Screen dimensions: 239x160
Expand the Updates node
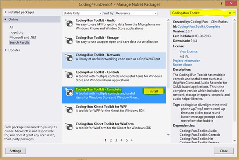click(6, 50)
